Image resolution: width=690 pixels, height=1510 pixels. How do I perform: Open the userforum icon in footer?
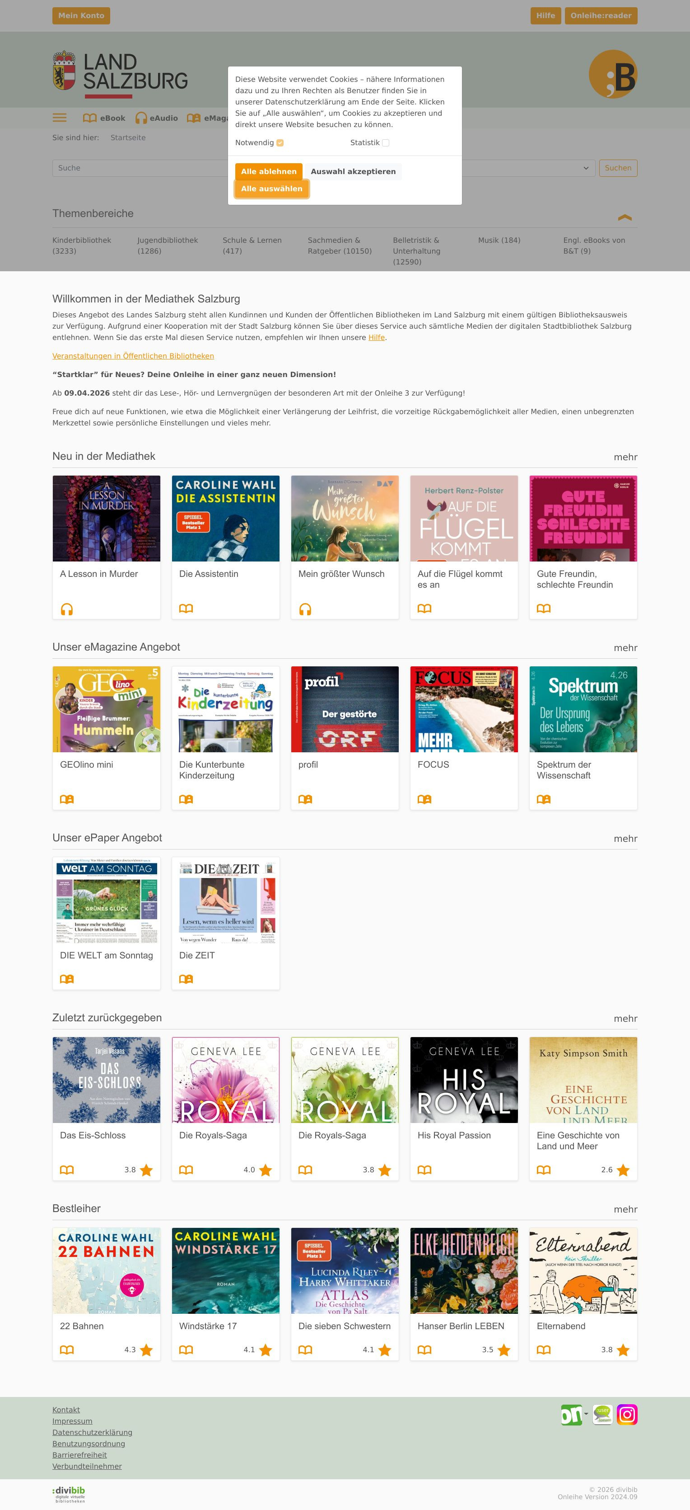click(x=602, y=1415)
